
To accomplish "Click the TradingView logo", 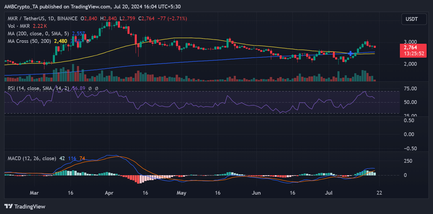I will tap(25, 206).
